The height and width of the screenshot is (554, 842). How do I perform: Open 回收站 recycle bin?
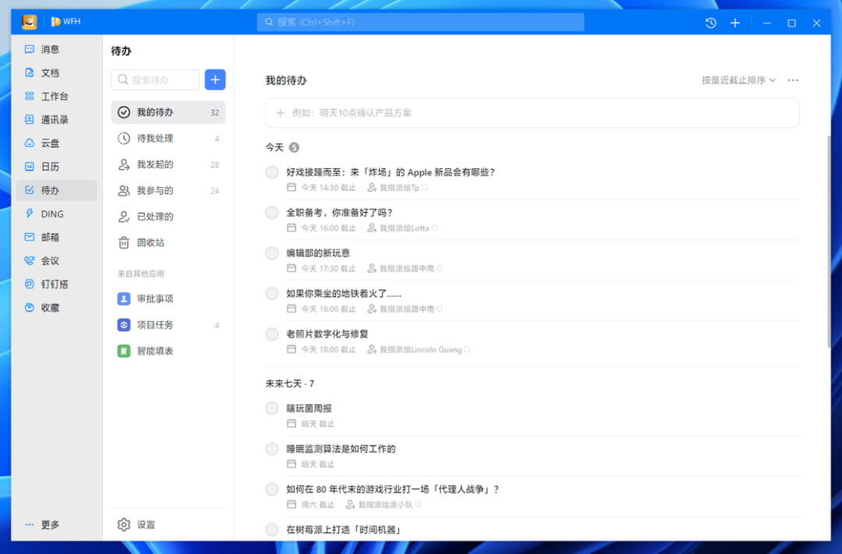pos(168,242)
